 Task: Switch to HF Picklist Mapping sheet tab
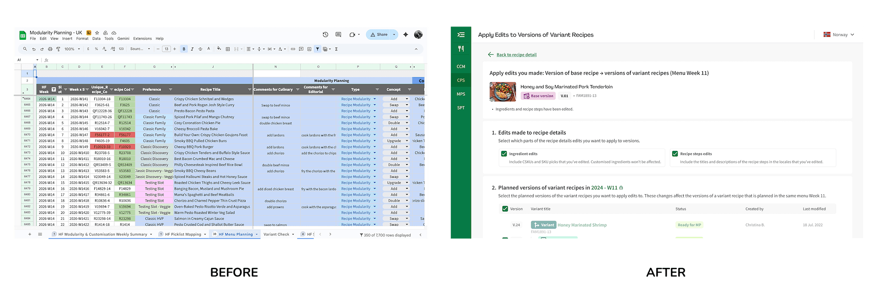pos(183,235)
